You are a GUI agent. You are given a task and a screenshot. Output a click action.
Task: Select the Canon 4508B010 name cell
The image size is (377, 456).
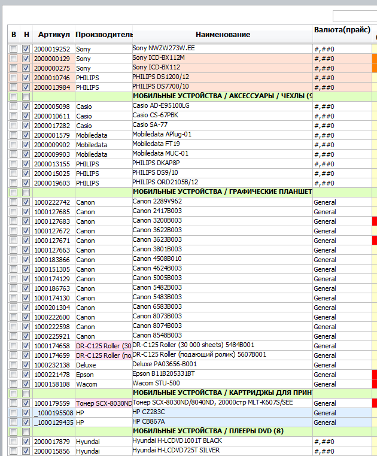(x=223, y=259)
